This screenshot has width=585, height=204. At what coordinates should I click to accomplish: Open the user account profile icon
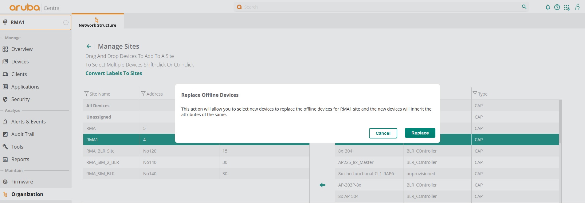click(578, 7)
